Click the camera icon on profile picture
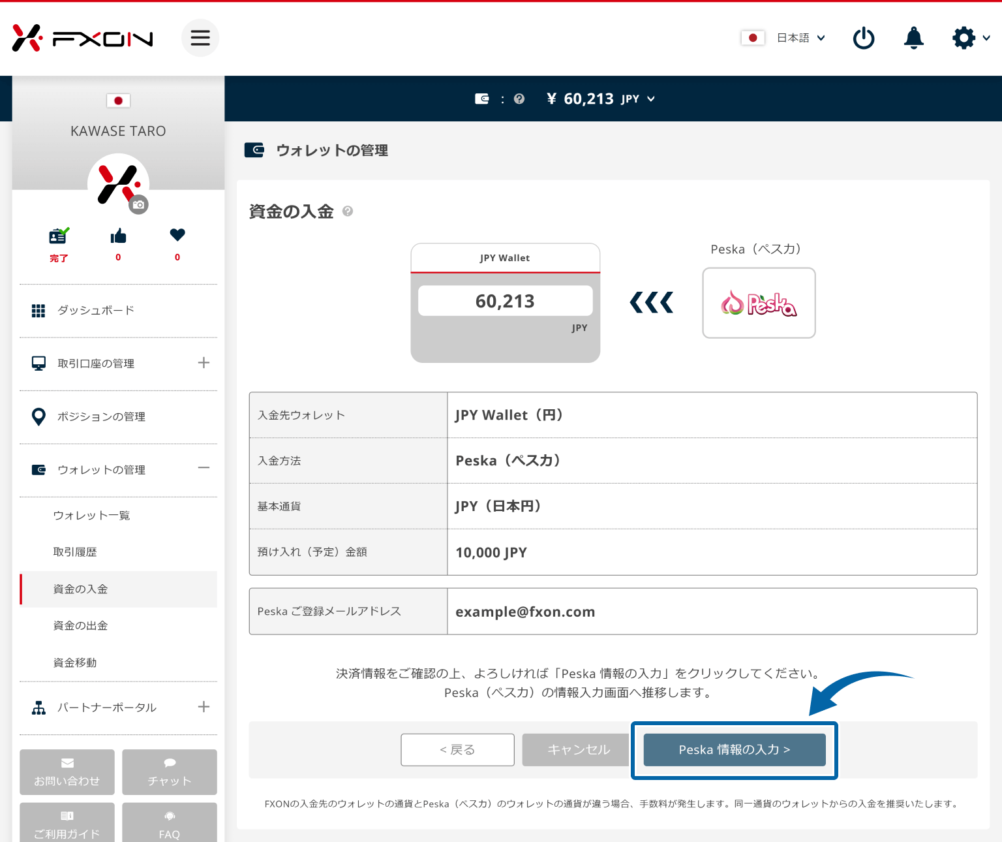Image resolution: width=1002 pixels, height=842 pixels. 138,205
